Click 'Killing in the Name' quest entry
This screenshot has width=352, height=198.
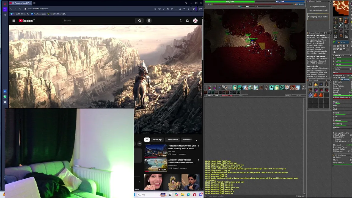click(317, 35)
